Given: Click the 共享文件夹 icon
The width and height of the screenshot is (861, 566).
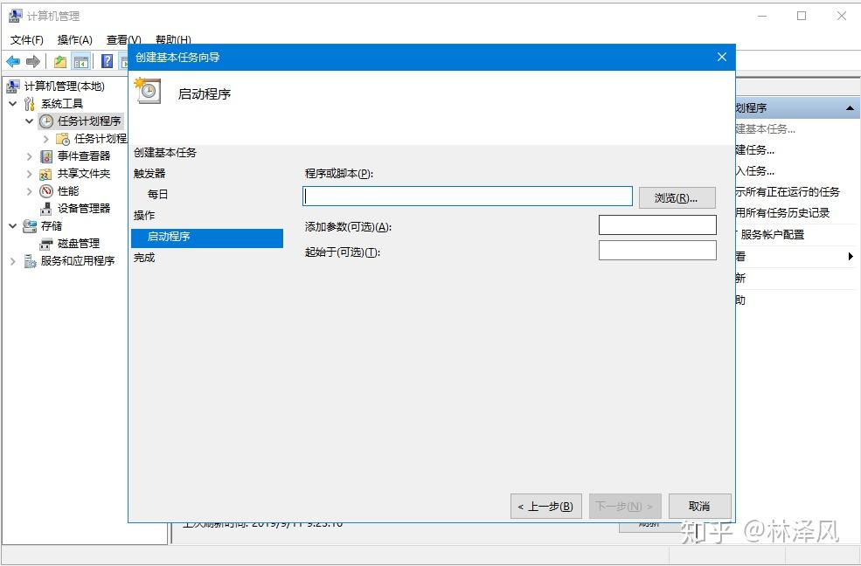Looking at the screenshot, I should pyautogui.click(x=46, y=175).
